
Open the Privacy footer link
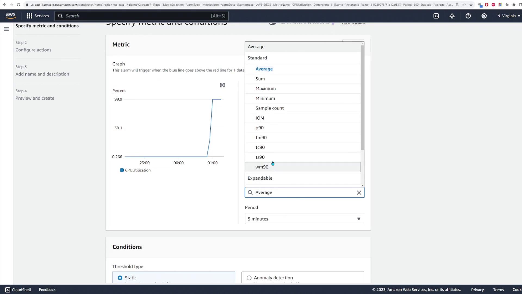tap(477, 290)
